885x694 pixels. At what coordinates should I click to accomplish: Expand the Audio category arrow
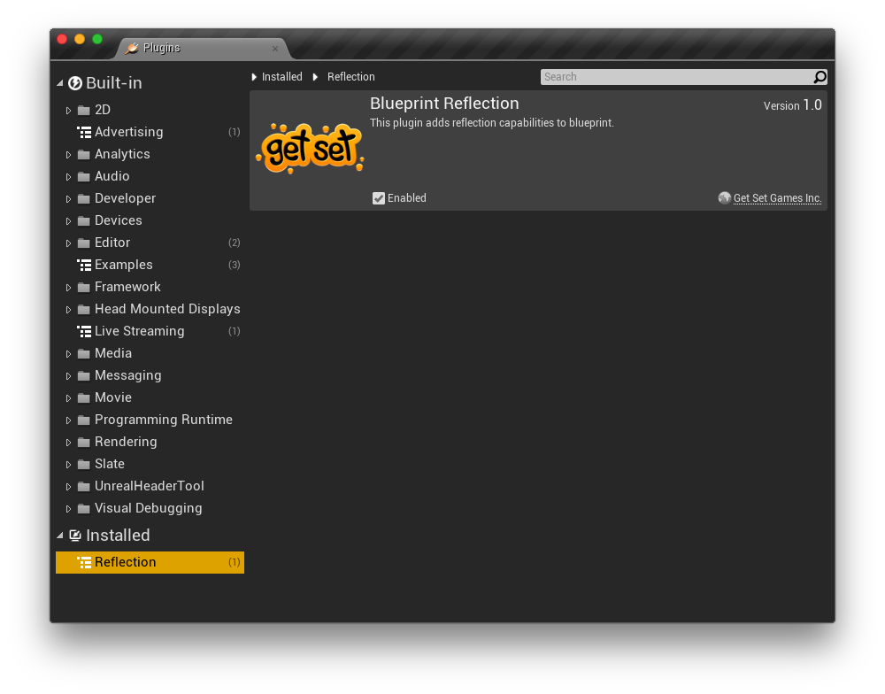[x=68, y=177]
